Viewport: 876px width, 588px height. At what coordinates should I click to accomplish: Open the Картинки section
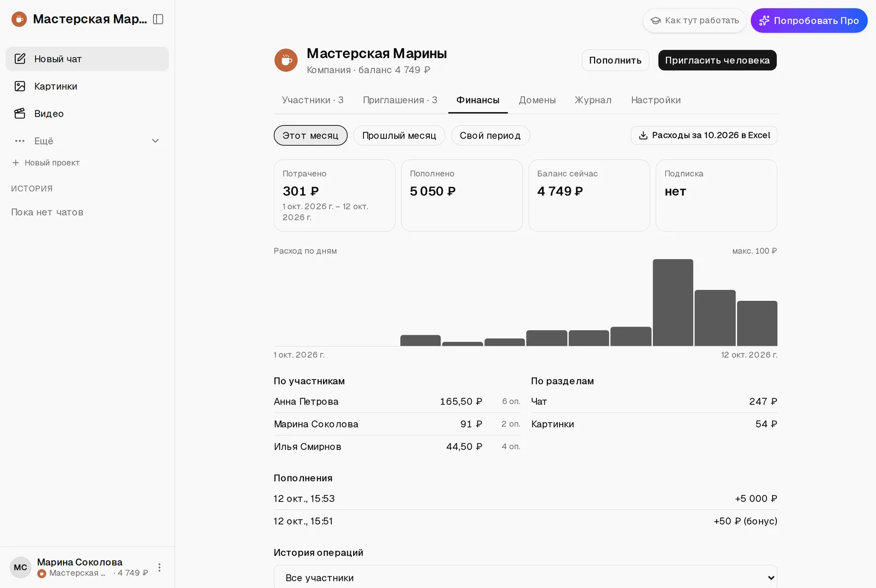coord(87,86)
